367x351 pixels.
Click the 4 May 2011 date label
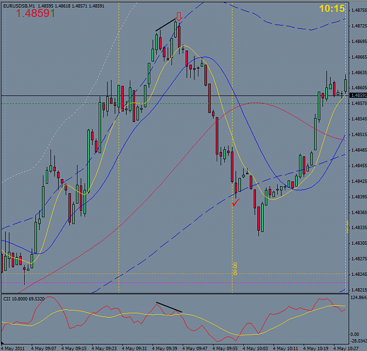[13, 348]
